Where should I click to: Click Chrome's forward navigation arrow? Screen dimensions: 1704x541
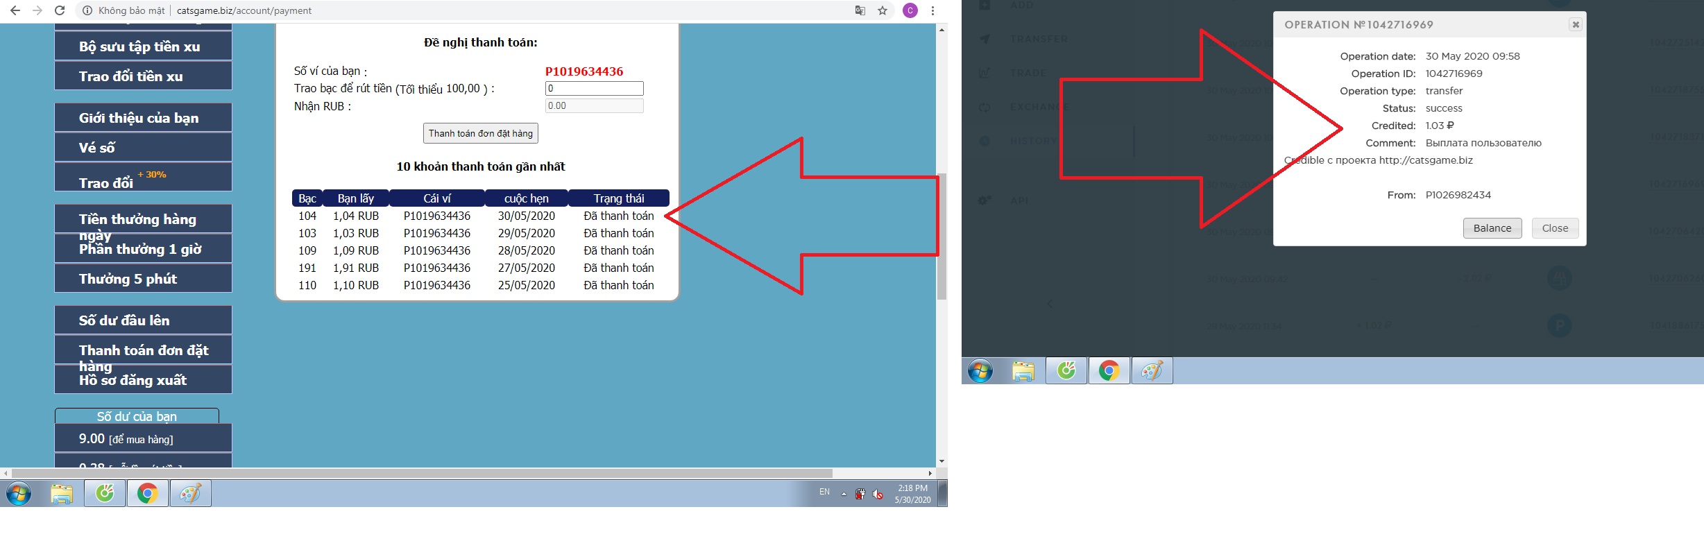tap(37, 10)
